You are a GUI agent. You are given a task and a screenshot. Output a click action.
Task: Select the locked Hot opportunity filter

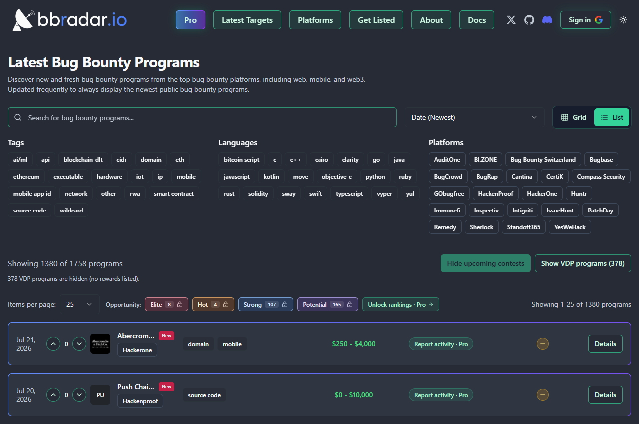pyautogui.click(x=213, y=304)
